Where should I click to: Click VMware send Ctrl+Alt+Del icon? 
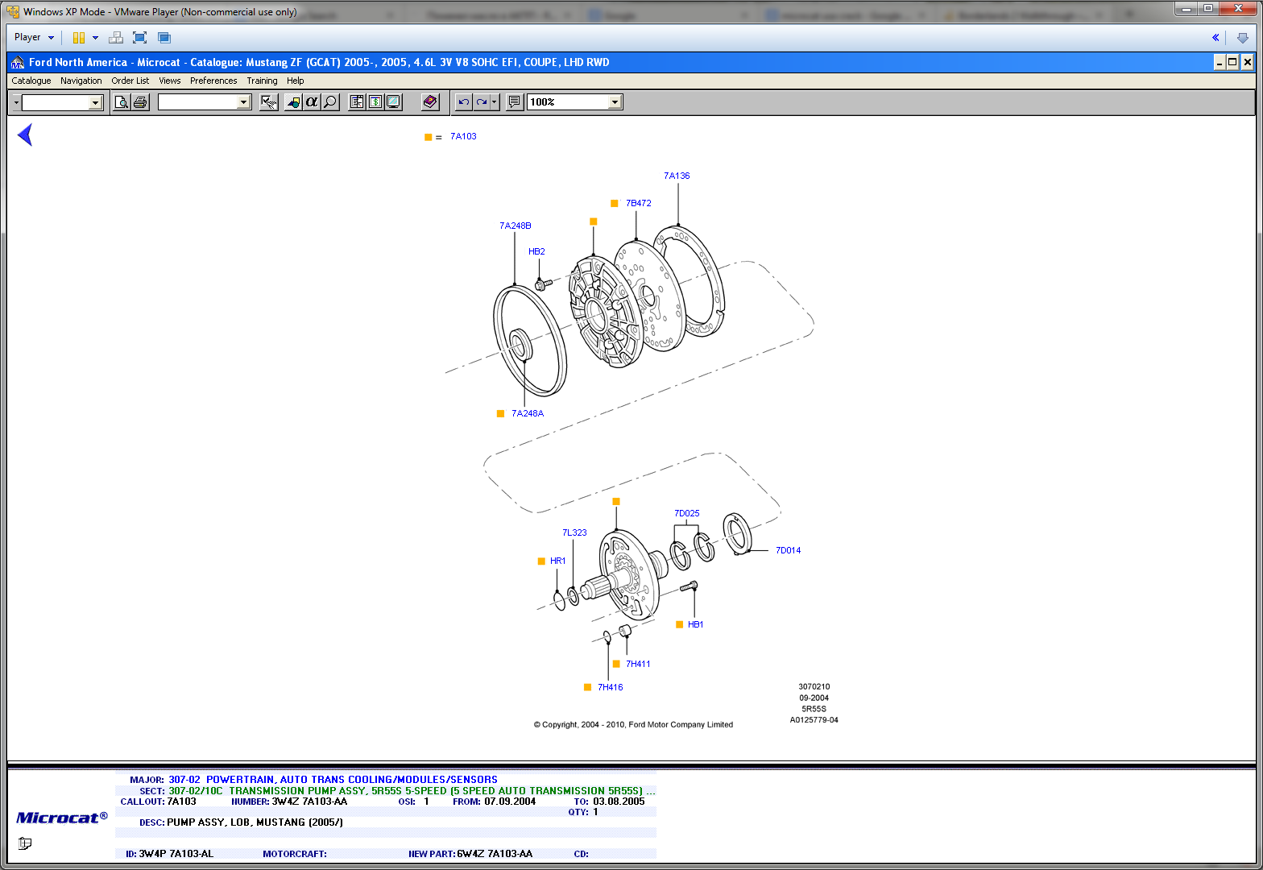point(116,38)
